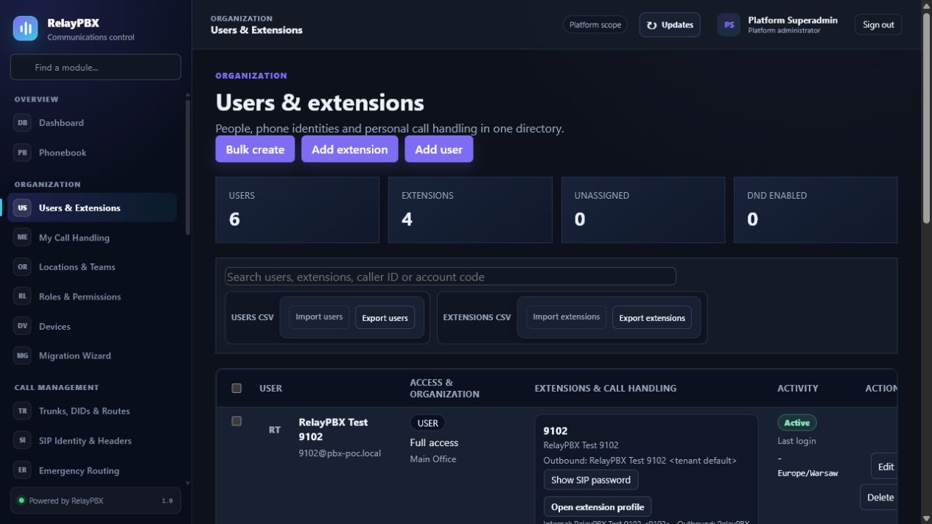The width and height of the screenshot is (932, 524).
Task: Open the Dashboard module
Action: click(94, 123)
